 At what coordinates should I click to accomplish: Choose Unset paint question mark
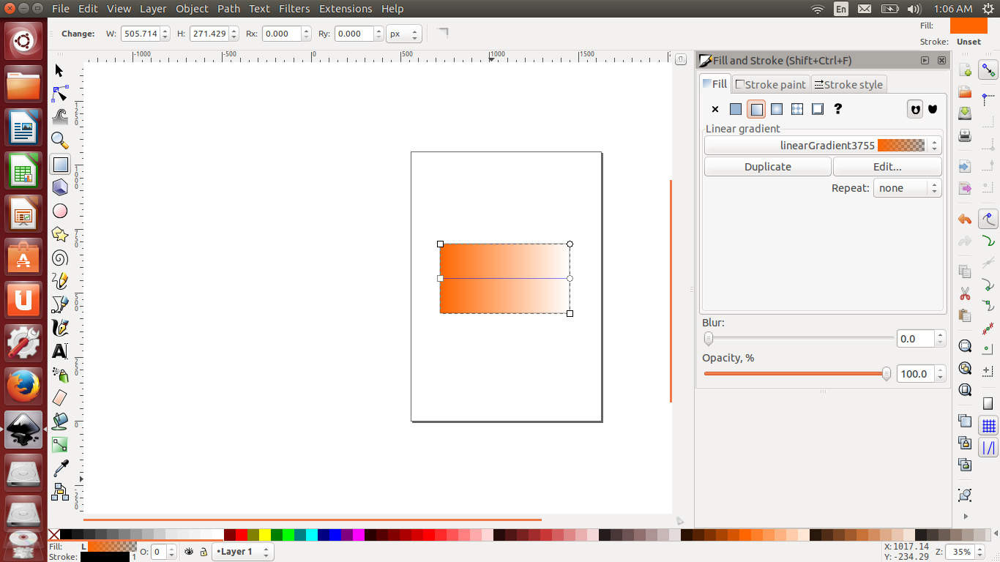click(x=838, y=109)
